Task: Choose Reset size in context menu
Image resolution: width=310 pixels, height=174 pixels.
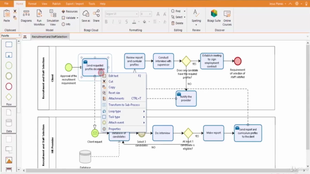Action: click(124, 93)
